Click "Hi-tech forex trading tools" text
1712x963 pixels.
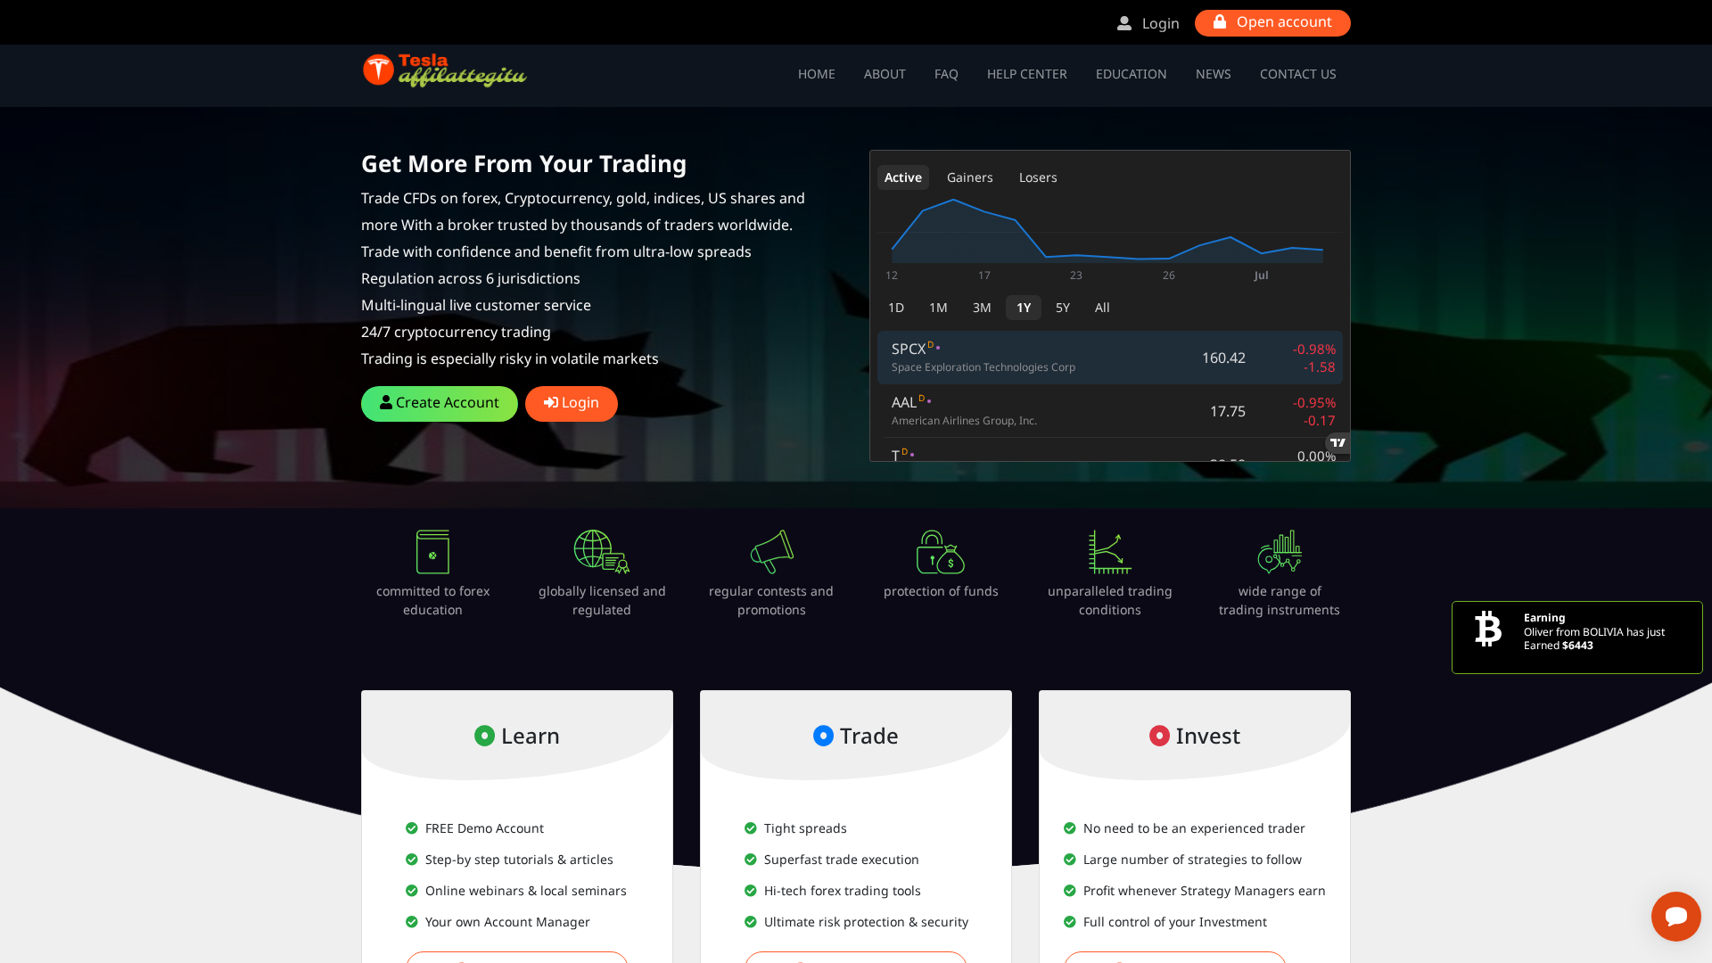(x=843, y=891)
